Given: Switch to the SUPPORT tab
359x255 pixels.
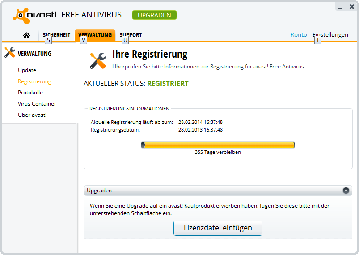Looking at the screenshot, I should (131, 35).
